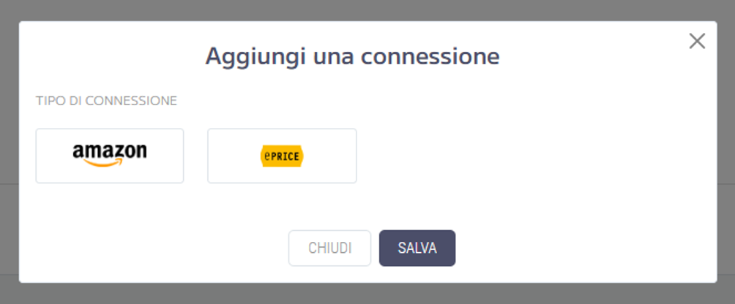Screen dimensions: 735x304
Task: Dismiss the modal using Chiudi
Action: pyautogui.click(x=329, y=248)
